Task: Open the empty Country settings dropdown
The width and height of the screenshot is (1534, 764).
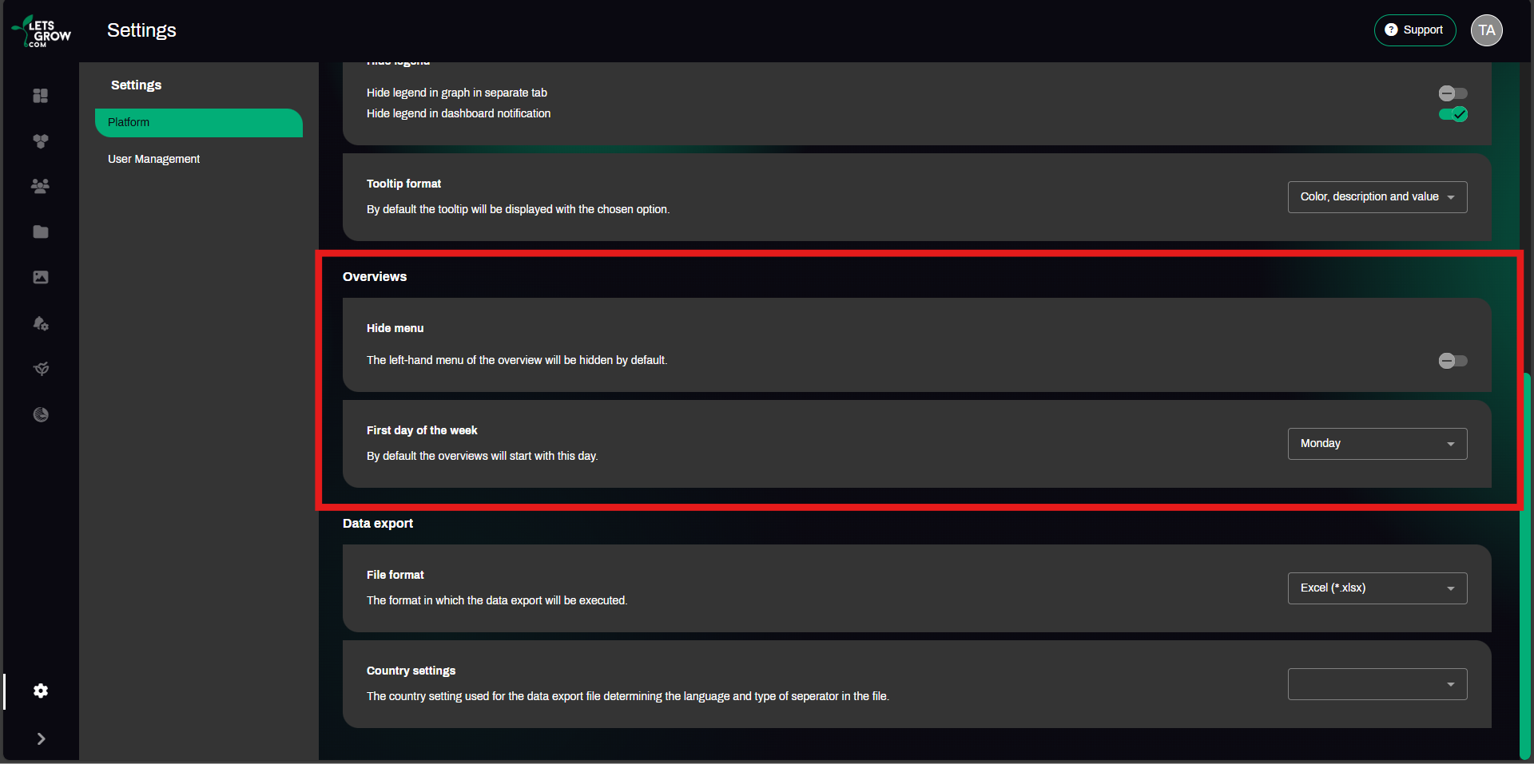Action: [x=1377, y=684]
